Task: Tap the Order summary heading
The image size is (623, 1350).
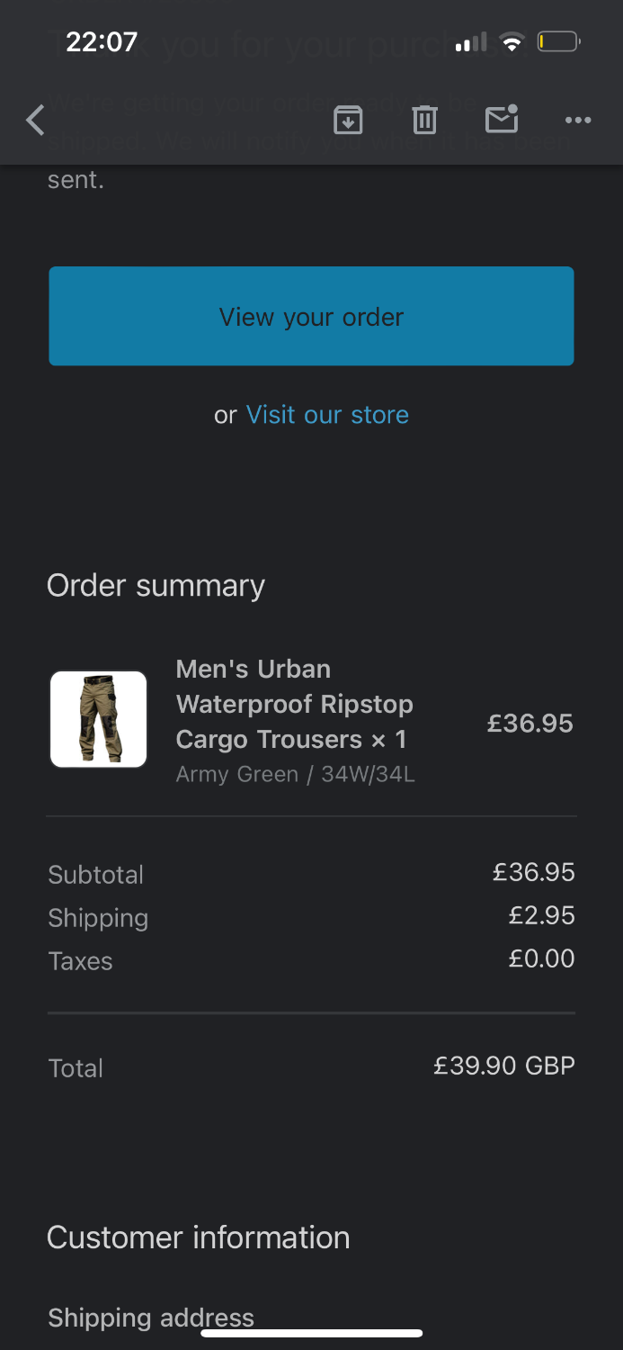Action: coord(156,586)
